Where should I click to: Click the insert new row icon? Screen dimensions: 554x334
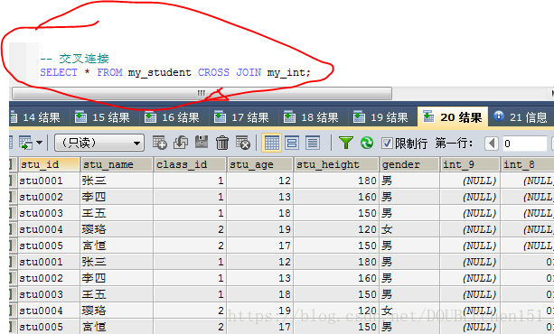tap(160, 143)
